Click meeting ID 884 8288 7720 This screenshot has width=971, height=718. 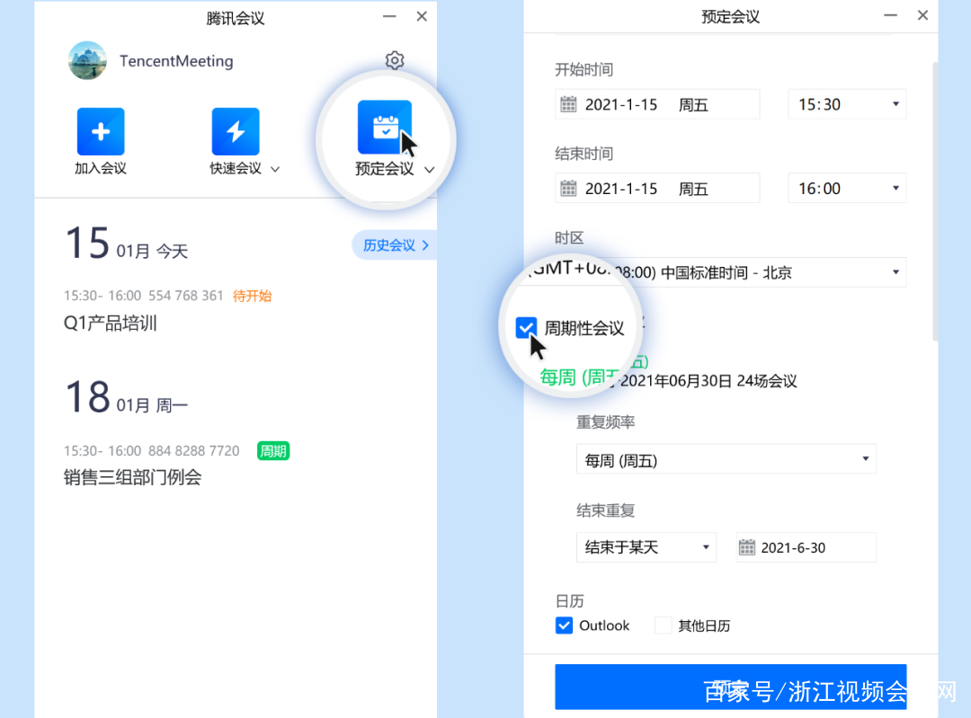point(194,450)
